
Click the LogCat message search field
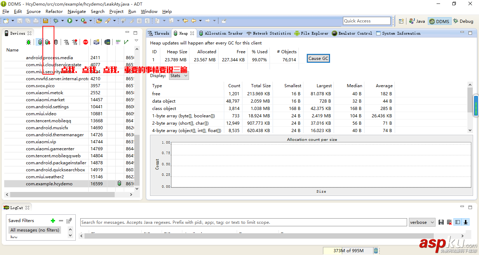click(x=243, y=222)
